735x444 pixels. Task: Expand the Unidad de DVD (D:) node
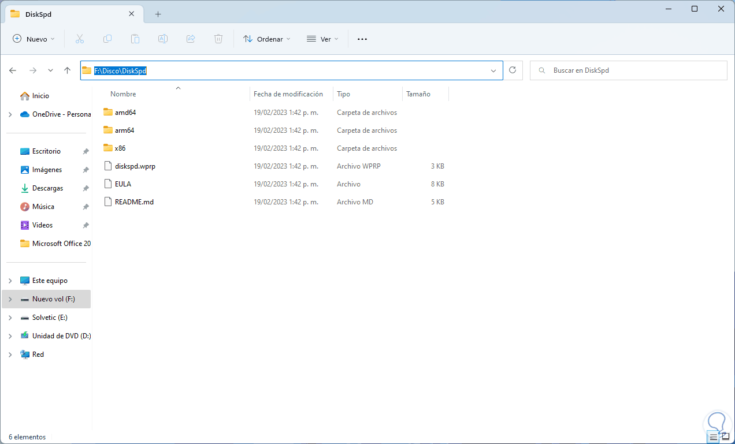(x=10, y=336)
